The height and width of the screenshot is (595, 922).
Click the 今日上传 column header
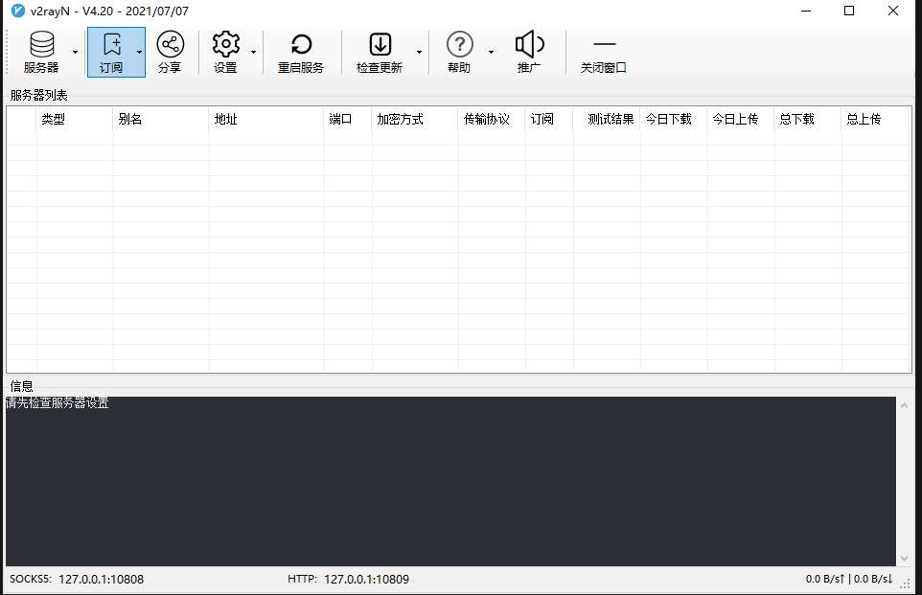click(x=741, y=120)
